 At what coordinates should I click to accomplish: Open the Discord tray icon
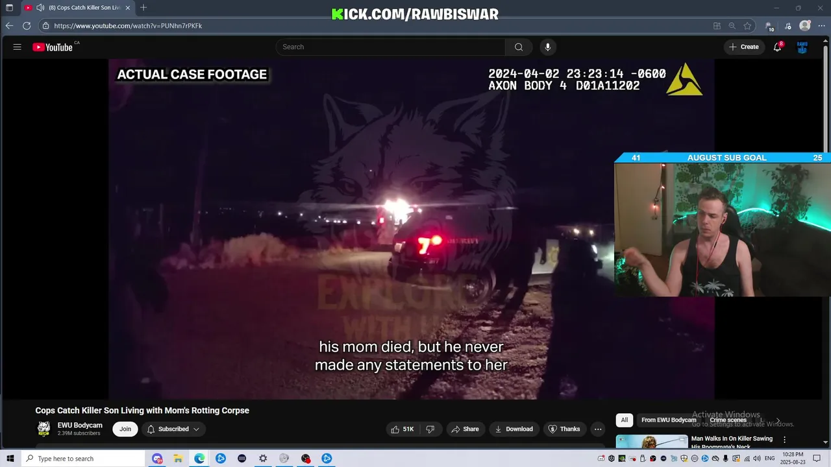click(x=601, y=459)
